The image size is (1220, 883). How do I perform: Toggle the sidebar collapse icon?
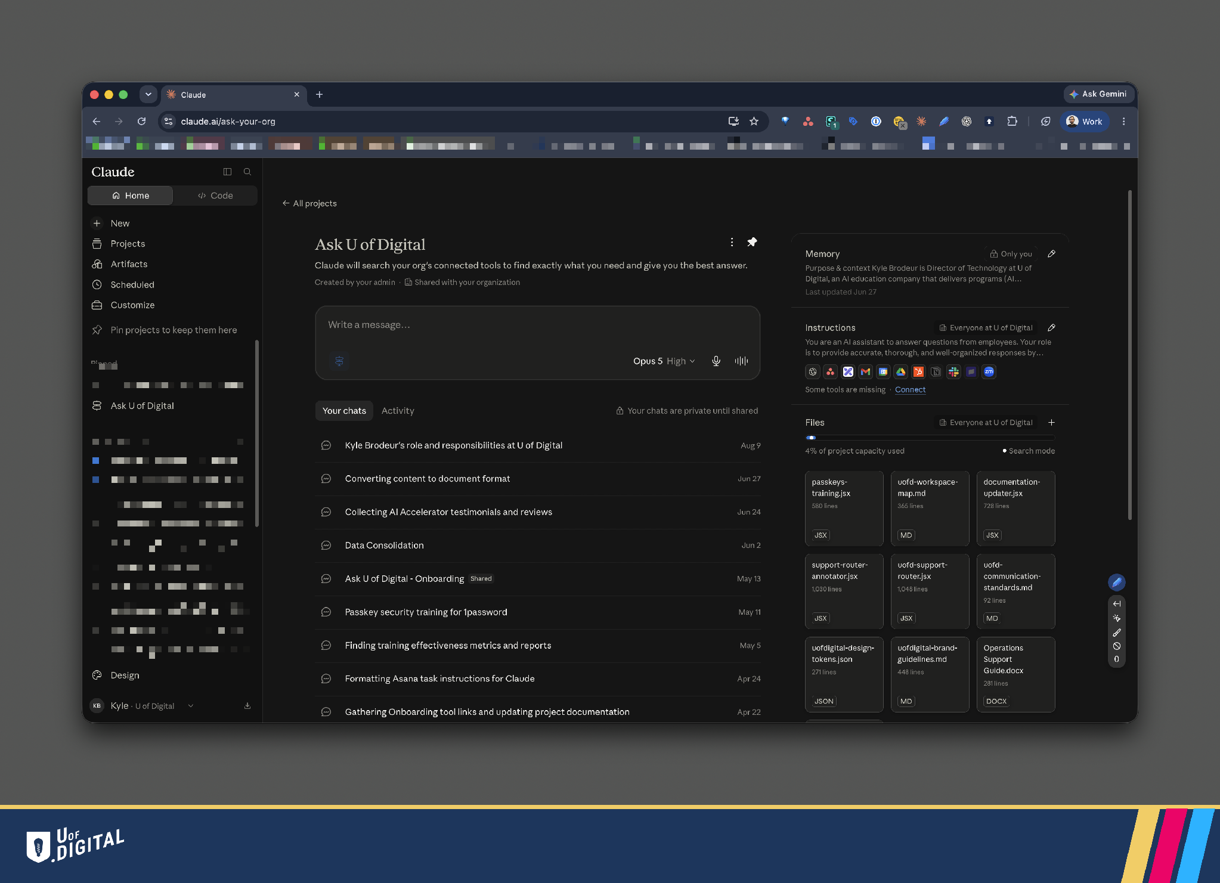pyautogui.click(x=227, y=172)
